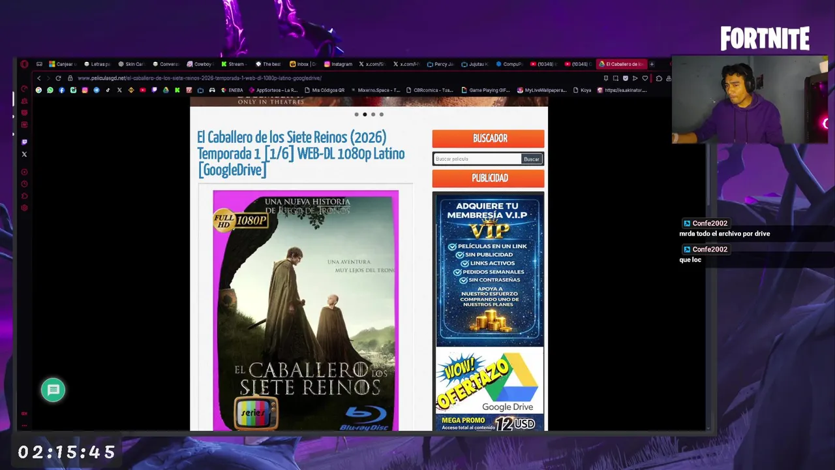Open Settings gear in sidebar
This screenshot has width=835, height=470.
[24, 208]
